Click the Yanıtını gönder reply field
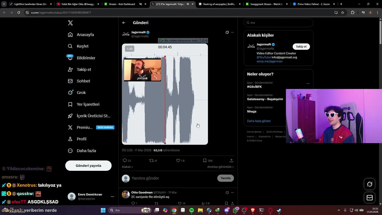The width and height of the screenshot is (382, 215). [173, 178]
